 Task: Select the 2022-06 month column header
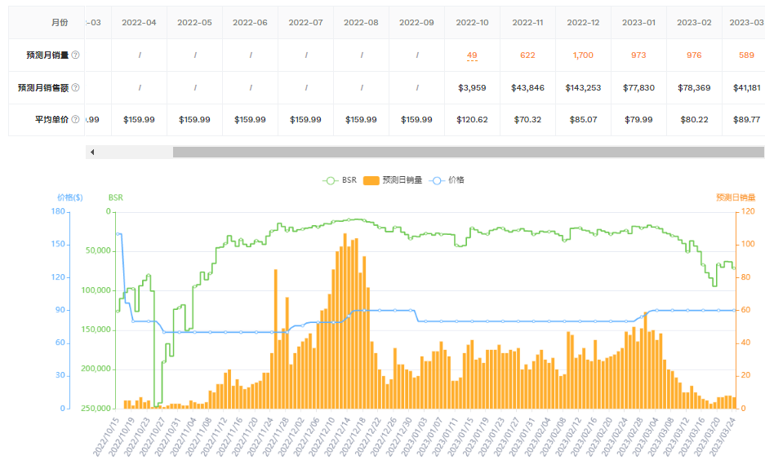pos(250,23)
